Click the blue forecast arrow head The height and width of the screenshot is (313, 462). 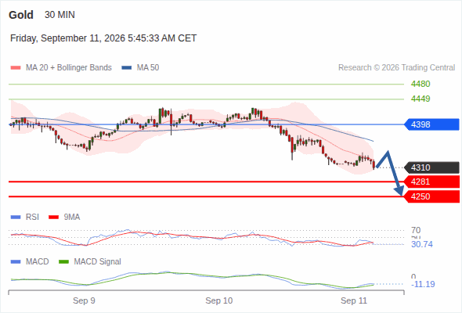click(x=399, y=191)
